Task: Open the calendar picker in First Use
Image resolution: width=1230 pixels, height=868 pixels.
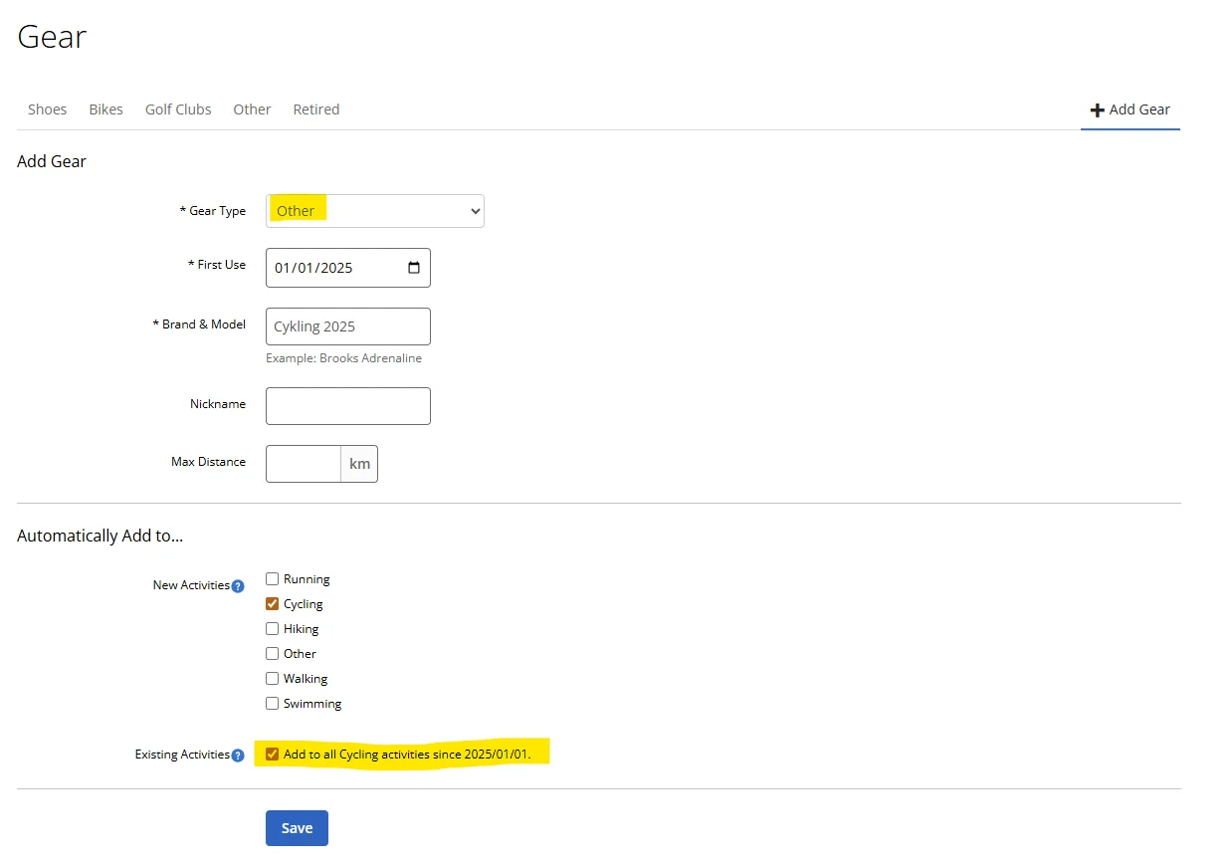Action: [x=414, y=268]
